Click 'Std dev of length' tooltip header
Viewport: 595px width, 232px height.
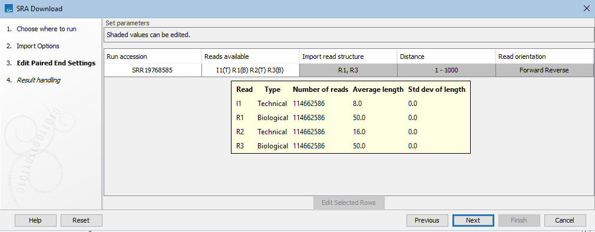point(437,90)
